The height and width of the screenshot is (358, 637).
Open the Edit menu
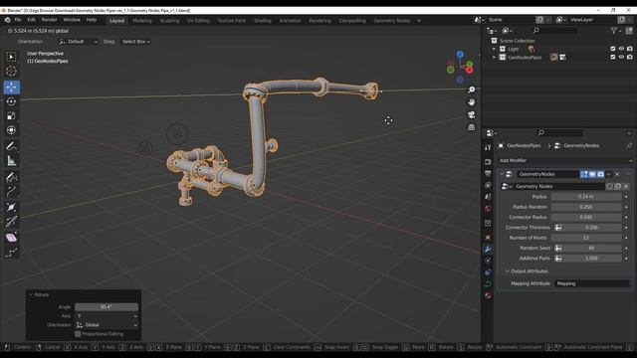tap(31, 20)
